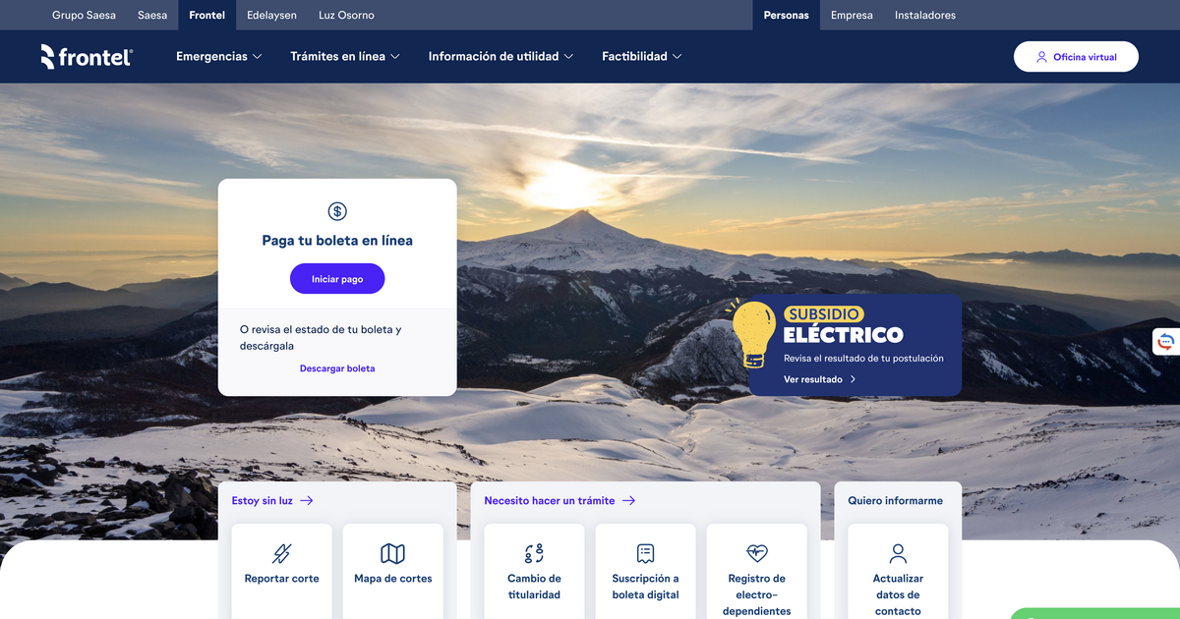Switch to the Empresa tab

(852, 15)
